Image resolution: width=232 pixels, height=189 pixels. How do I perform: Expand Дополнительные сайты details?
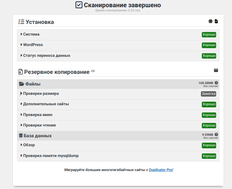click(x=46, y=104)
